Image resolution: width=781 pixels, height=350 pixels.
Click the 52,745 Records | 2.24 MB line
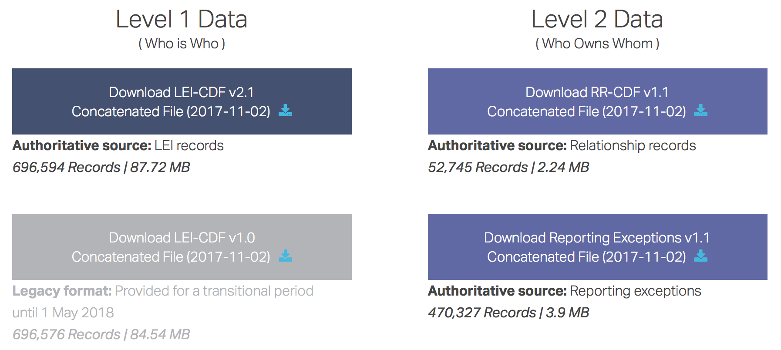click(508, 167)
